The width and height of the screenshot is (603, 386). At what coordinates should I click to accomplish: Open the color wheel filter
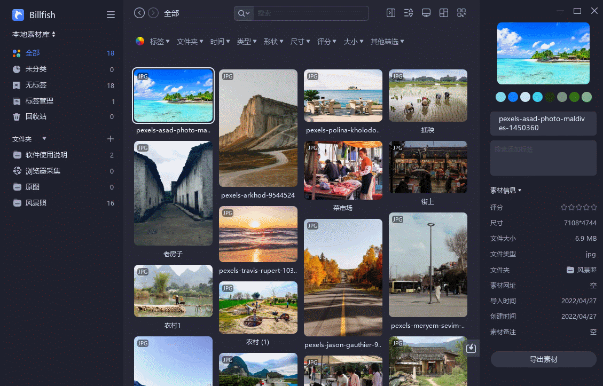point(140,41)
